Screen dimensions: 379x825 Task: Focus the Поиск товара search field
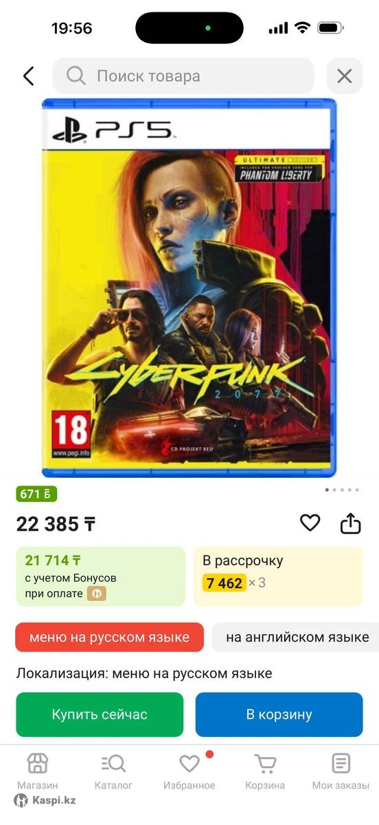click(x=183, y=76)
